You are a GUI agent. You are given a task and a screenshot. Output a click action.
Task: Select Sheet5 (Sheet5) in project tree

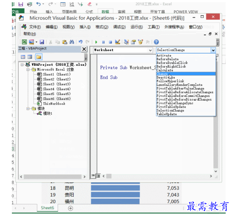57,94
